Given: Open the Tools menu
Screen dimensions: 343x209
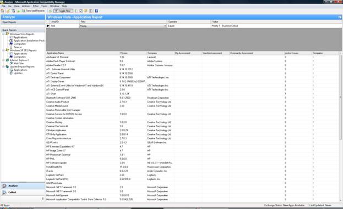Looking at the screenshot, I should (44, 6).
